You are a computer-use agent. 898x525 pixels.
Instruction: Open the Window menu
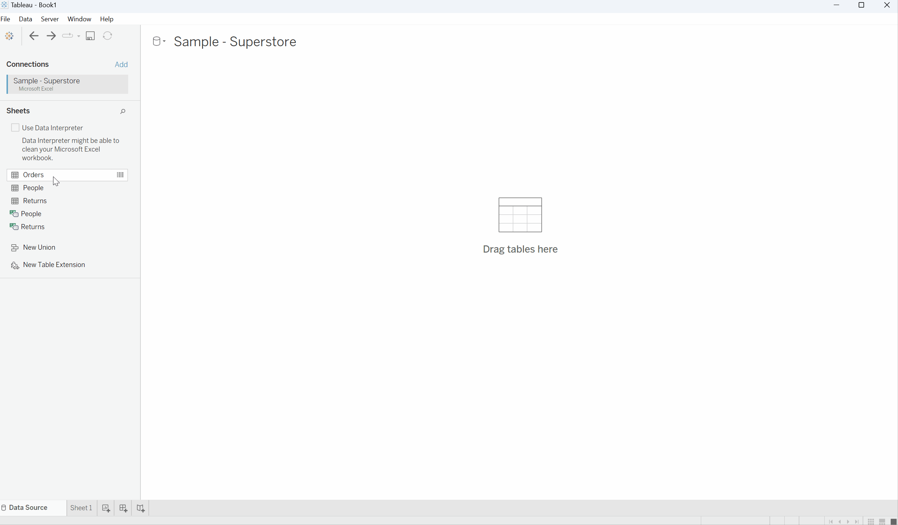pyautogui.click(x=79, y=19)
